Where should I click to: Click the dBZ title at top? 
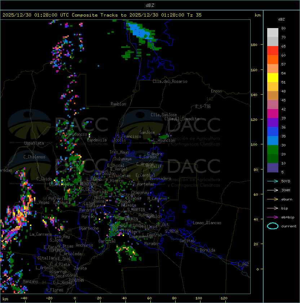pyautogui.click(x=150, y=5)
